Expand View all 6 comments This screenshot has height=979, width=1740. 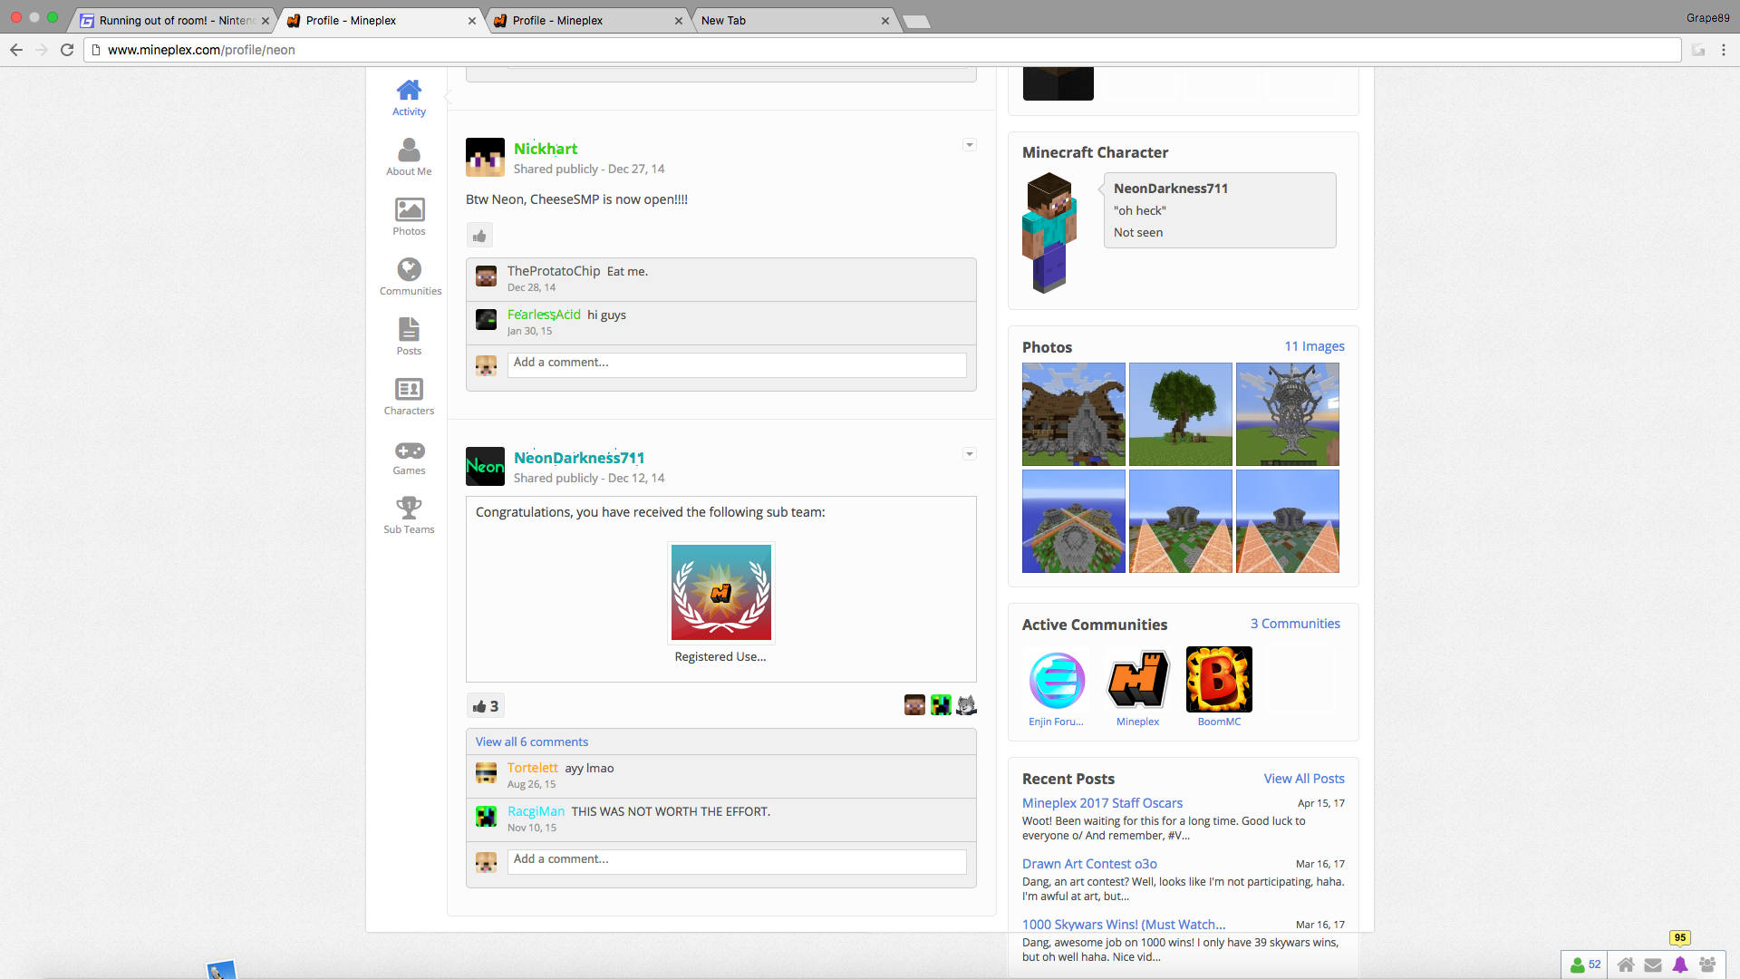(x=531, y=742)
